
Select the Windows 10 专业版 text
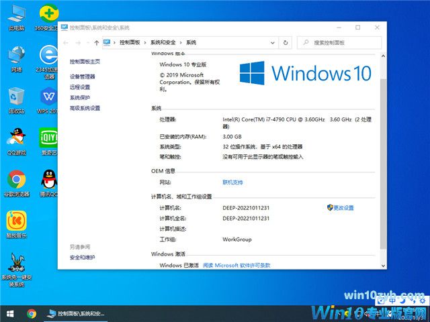[183, 64]
